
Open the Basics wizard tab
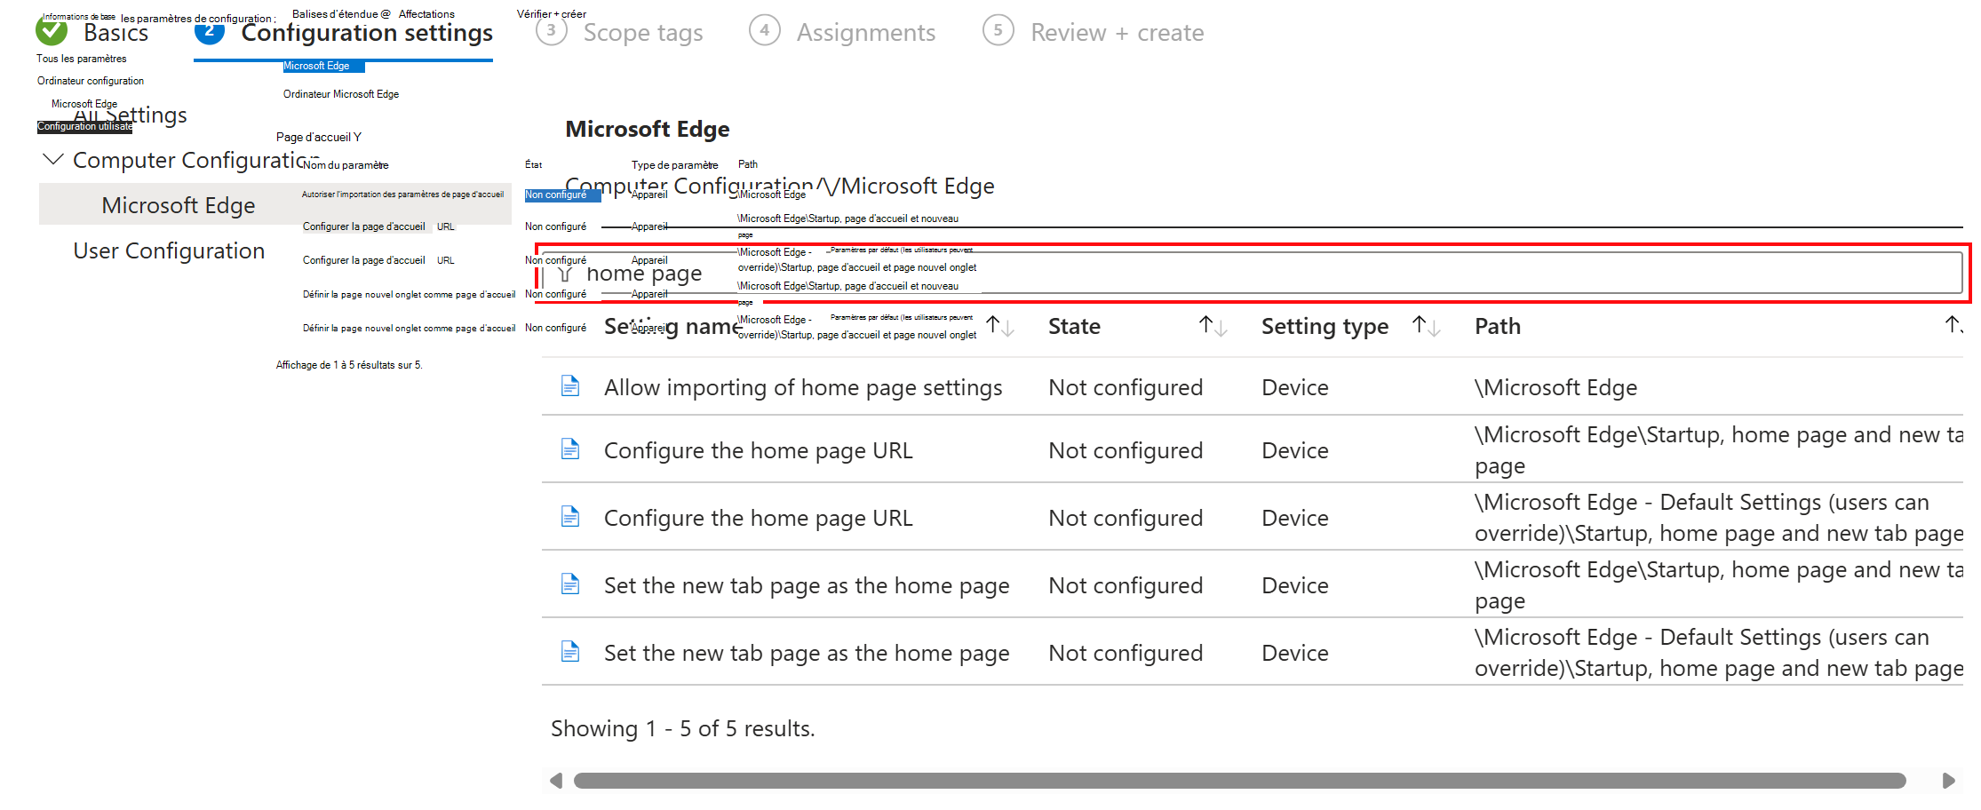pyautogui.click(x=115, y=33)
